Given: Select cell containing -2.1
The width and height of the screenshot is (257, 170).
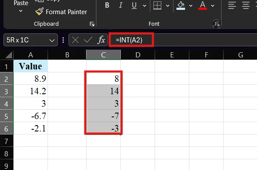Looking at the screenshot, I should (x=31, y=128).
